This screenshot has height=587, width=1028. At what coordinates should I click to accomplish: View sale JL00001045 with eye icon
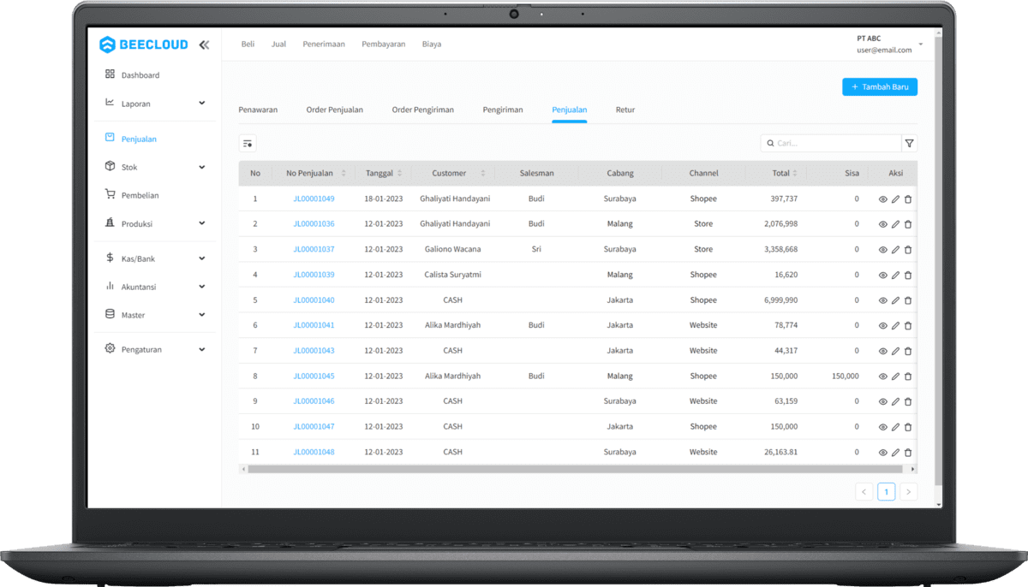[x=883, y=377]
